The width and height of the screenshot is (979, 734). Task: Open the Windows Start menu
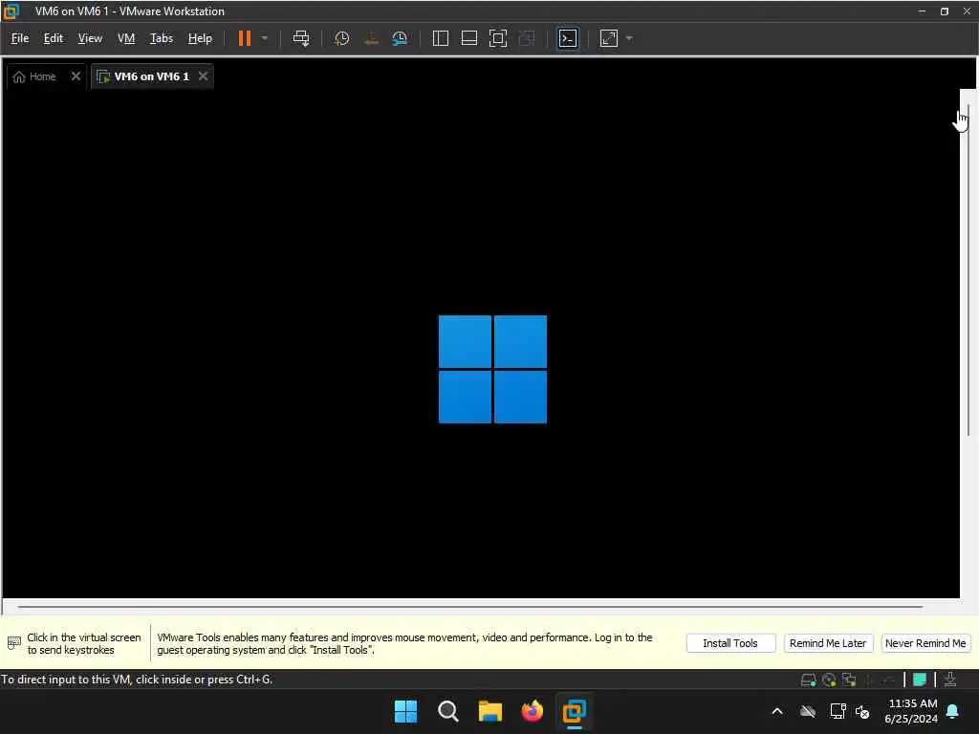point(405,711)
